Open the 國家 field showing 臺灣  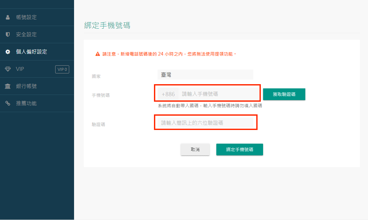(x=205, y=75)
